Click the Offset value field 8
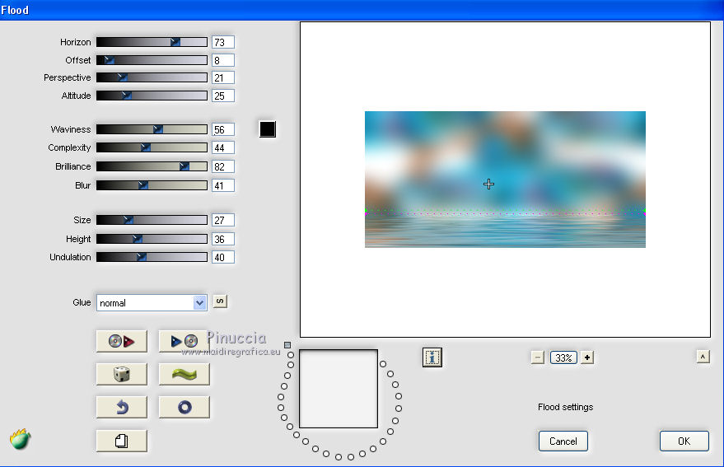Image resolution: width=724 pixels, height=467 pixels. [x=223, y=60]
